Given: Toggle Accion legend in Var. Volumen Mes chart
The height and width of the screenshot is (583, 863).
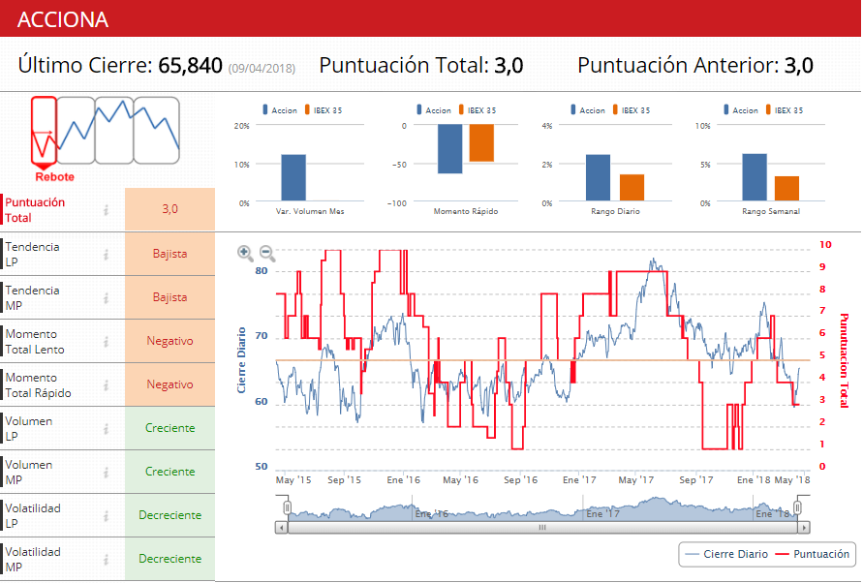Looking at the screenshot, I should [280, 110].
